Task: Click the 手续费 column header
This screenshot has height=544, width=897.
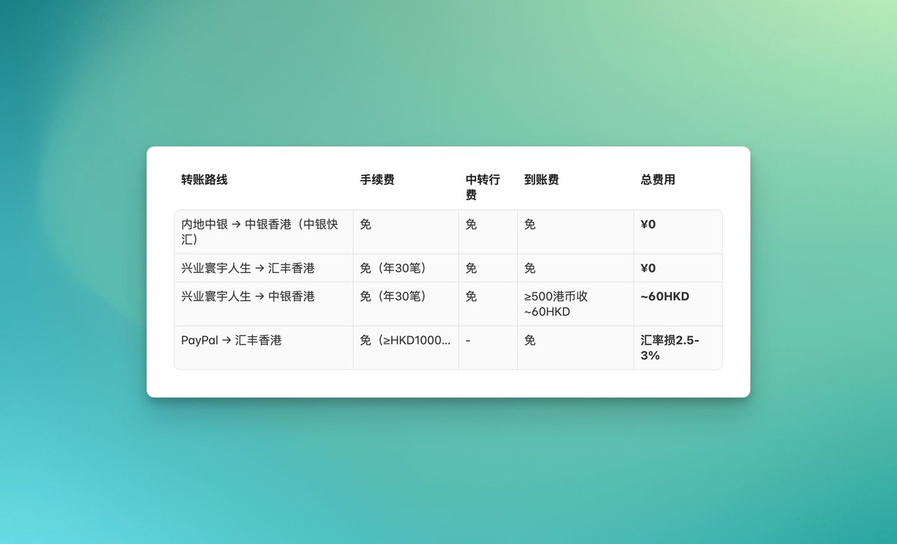Action: [x=377, y=180]
